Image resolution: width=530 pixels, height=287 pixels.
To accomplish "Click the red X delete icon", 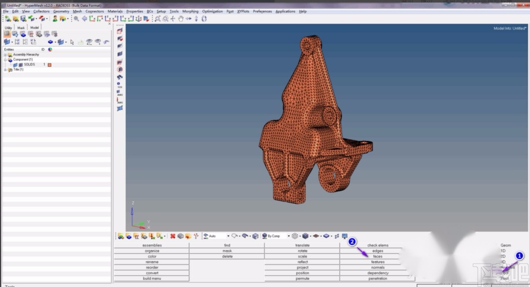I will (x=173, y=236).
